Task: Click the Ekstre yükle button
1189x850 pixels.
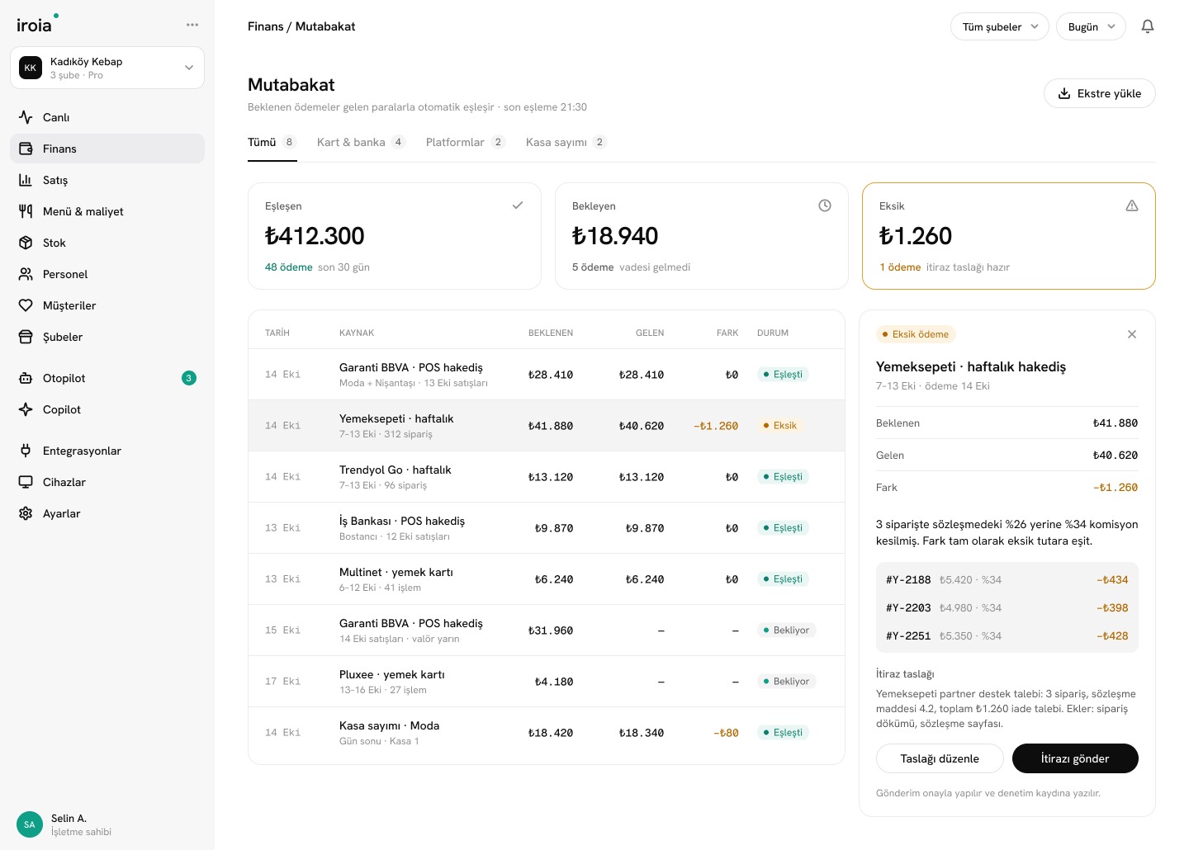Action: tap(1100, 93)
